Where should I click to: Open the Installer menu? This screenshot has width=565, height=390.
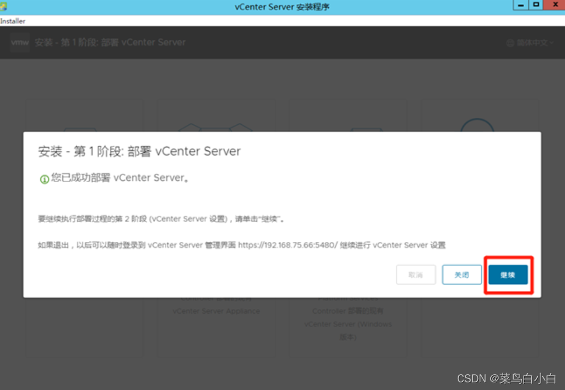coord(13,21)
